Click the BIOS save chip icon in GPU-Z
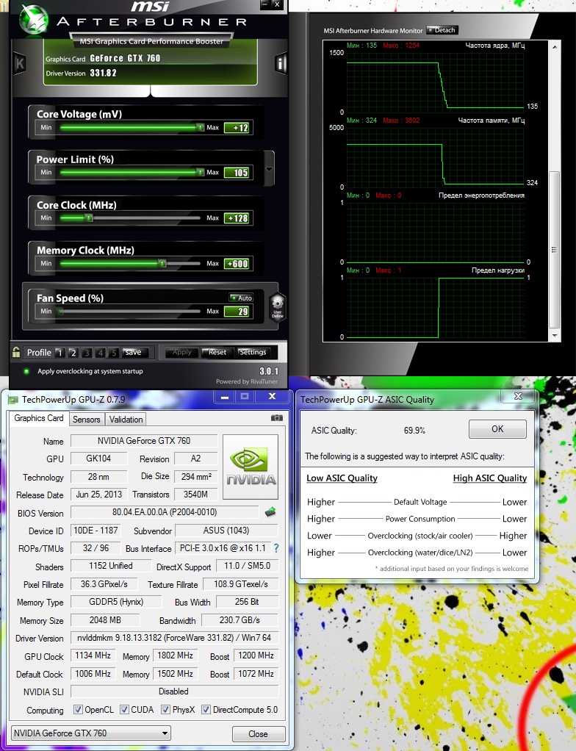The height and width of the screenshot is (751, 576). click(x=271, y=512)
